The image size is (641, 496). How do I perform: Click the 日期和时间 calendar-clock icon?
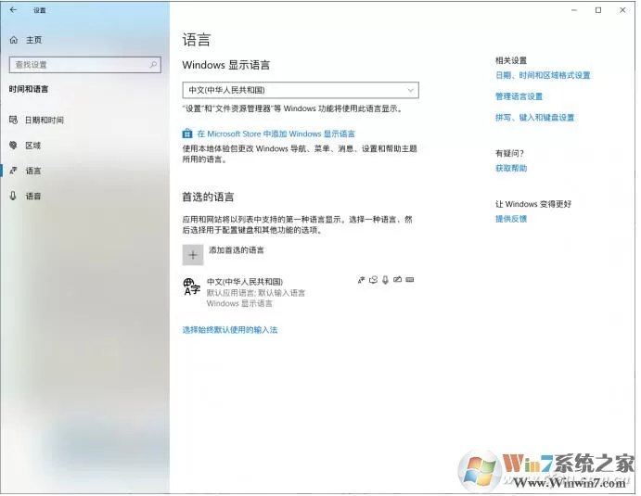point(13,120)
